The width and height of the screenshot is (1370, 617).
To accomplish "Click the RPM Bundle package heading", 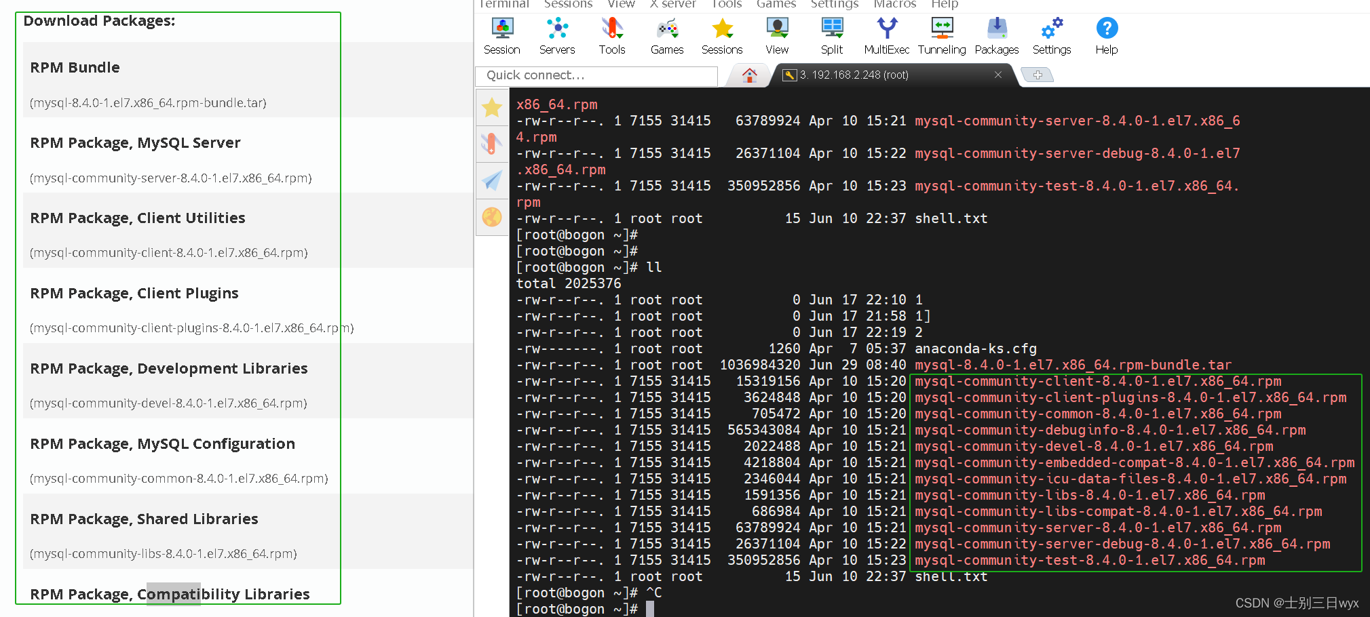I will click(75, 68).
